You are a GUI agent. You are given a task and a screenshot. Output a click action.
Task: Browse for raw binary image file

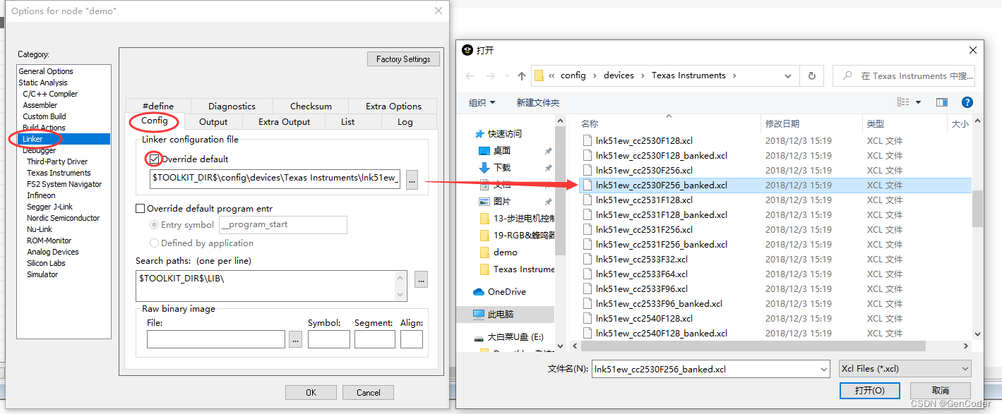click(x=296, y=339)
